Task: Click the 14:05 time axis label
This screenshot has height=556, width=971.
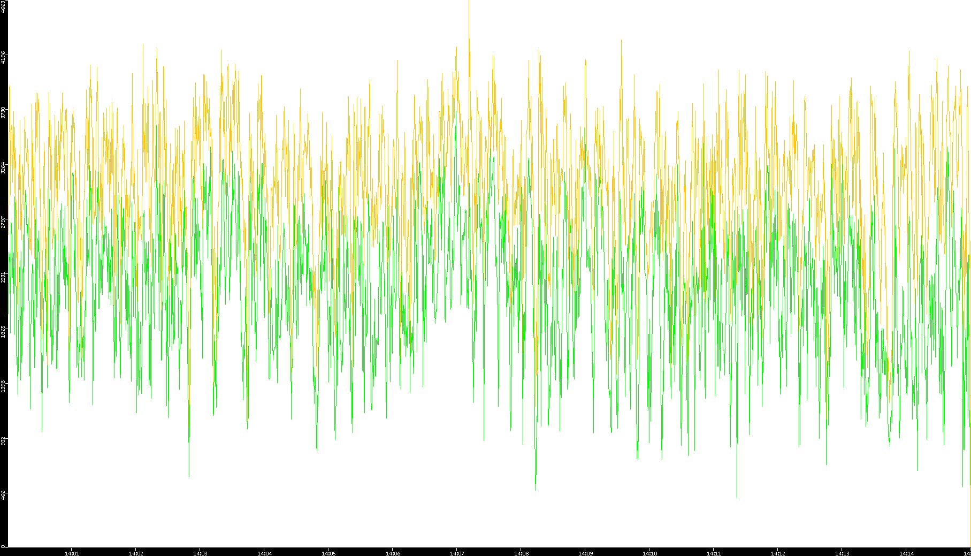Action: [x=328, y=553]
